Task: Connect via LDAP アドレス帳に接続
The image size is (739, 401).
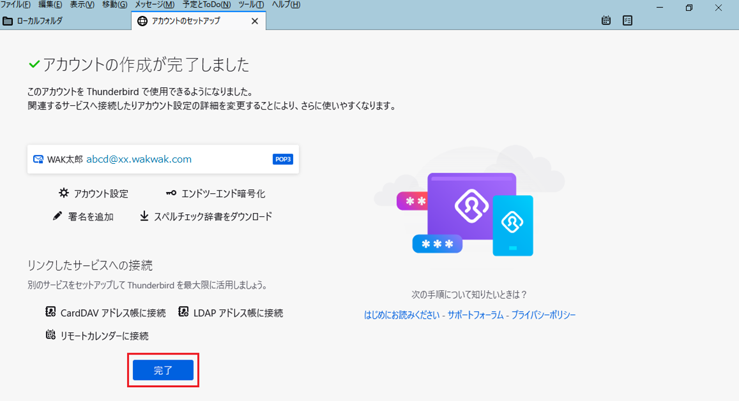Action: [238, 313]
